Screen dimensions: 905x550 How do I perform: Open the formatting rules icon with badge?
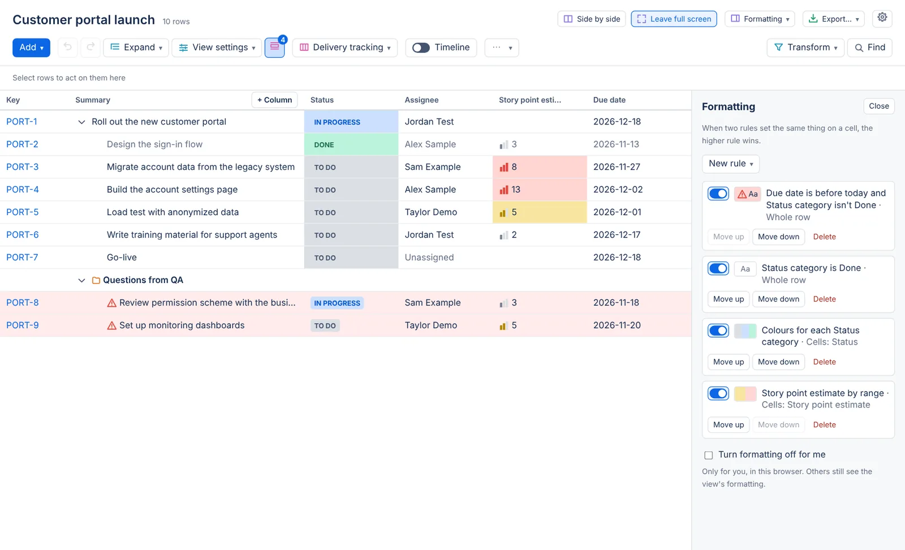[274, 48]
